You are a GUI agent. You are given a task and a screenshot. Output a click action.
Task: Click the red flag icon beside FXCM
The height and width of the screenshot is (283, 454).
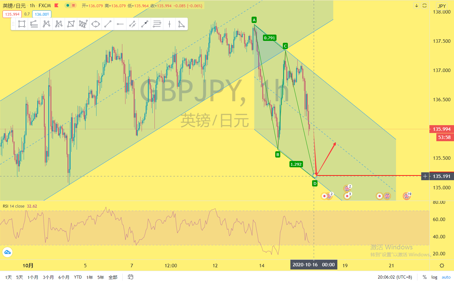[56, 5]
